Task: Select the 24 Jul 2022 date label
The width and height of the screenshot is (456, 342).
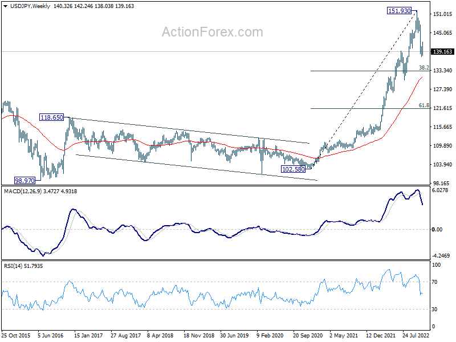Action: (416, 336)
